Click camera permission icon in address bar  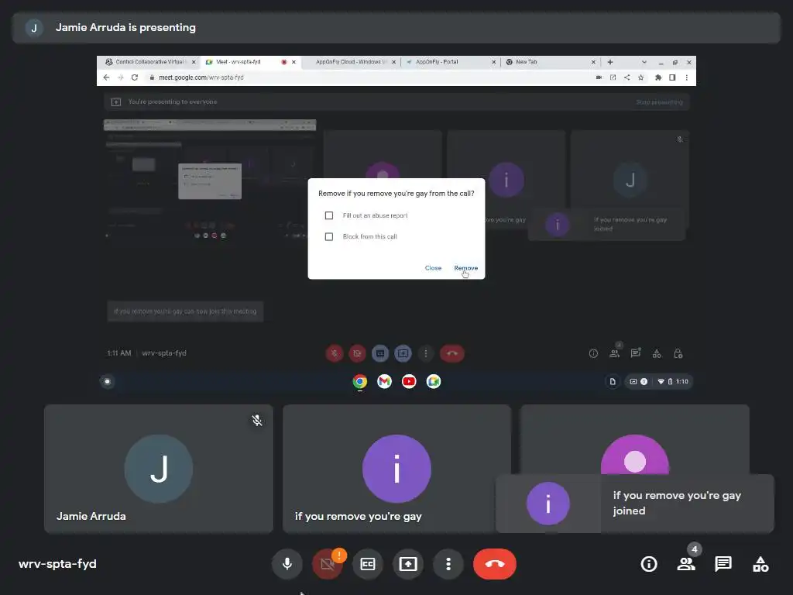click(x=599, y=77)
